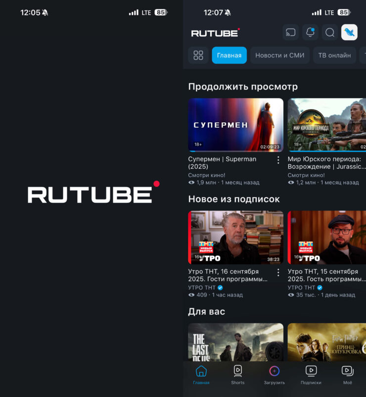Tap Для вас section heading
Screen dimensions: 366x397
[x=206, y=312]
